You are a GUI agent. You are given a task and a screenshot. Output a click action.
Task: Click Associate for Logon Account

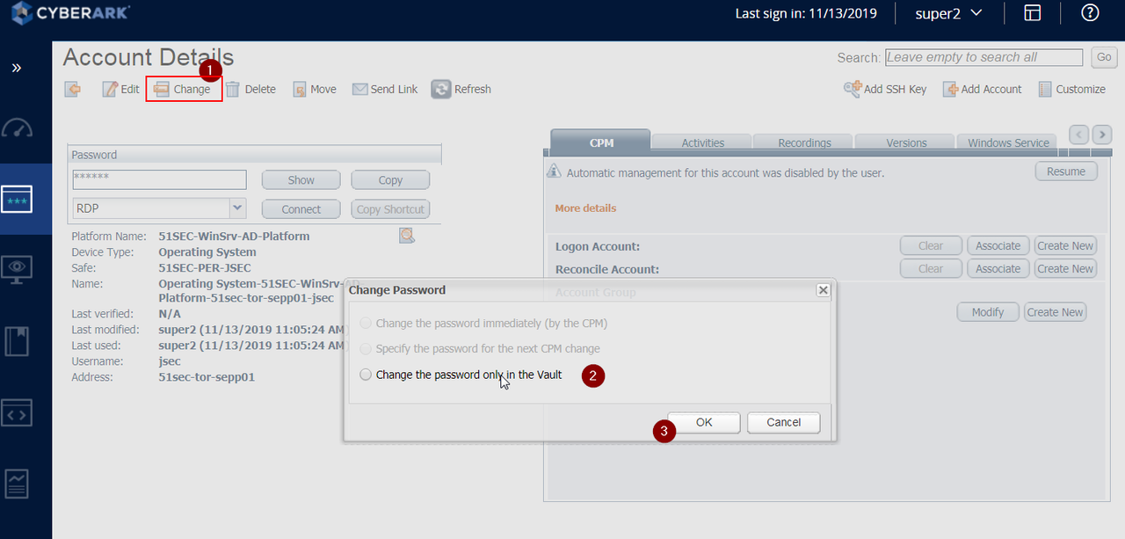pyautogui.click(x=998, y=245)
